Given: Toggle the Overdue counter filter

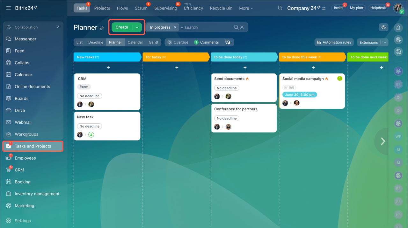Looking at the screenshot, I should pos(178,42).
